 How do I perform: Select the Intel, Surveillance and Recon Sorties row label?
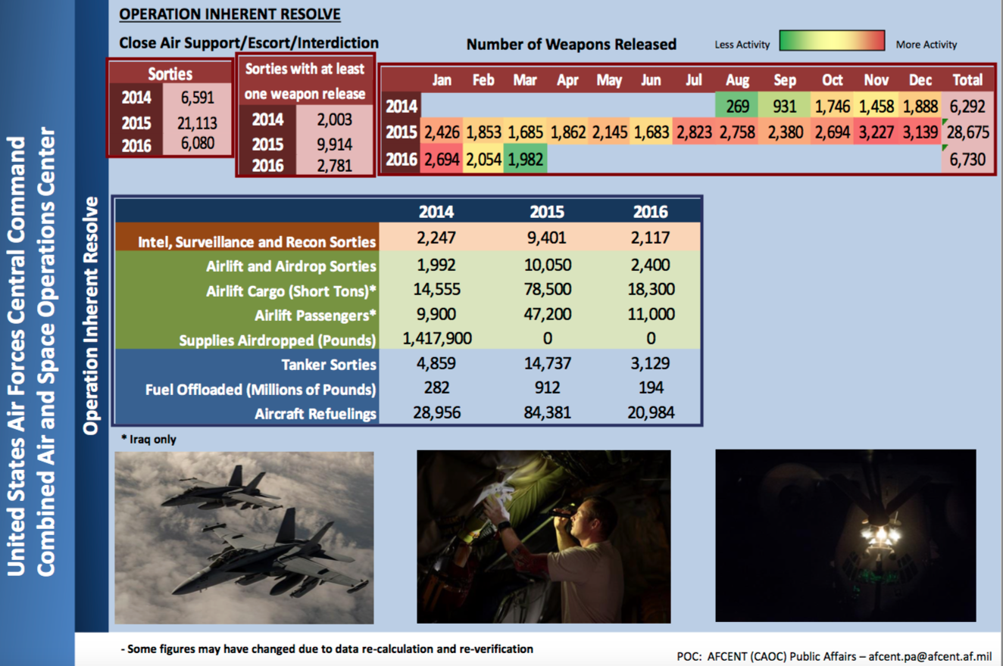pos(257,242)
